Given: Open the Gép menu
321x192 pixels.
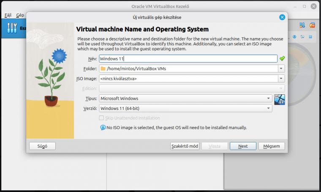Looking at the screenshot, I should coord(20,15).
